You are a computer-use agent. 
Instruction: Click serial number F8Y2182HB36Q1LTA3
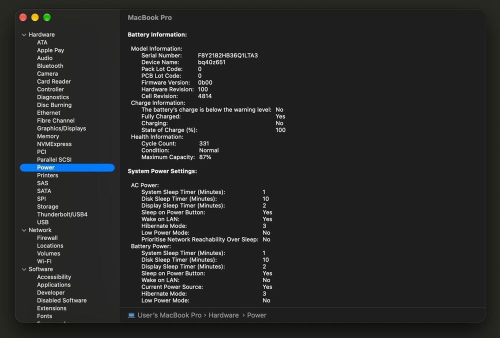(227, 55)
